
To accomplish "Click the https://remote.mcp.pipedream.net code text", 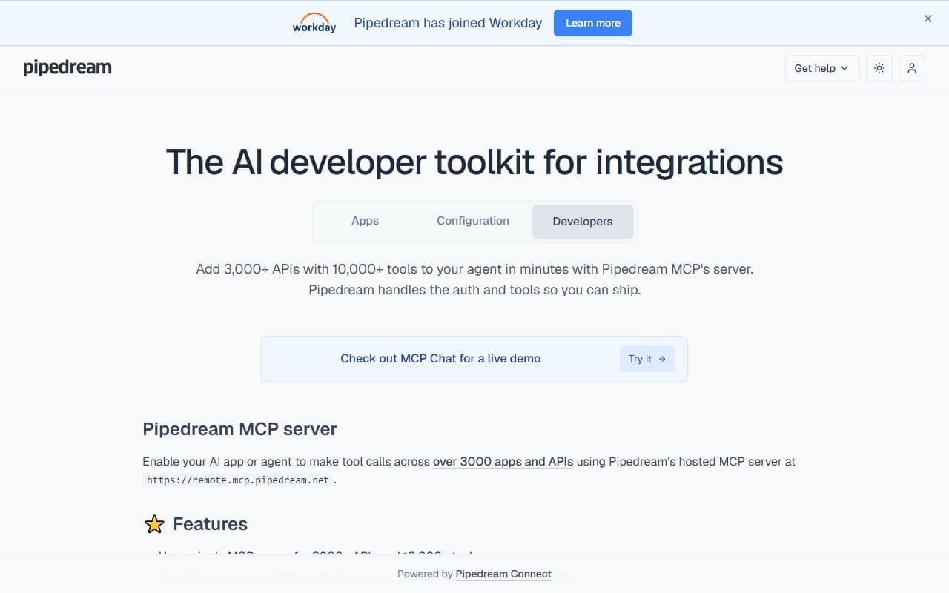I will pos(238,480).
